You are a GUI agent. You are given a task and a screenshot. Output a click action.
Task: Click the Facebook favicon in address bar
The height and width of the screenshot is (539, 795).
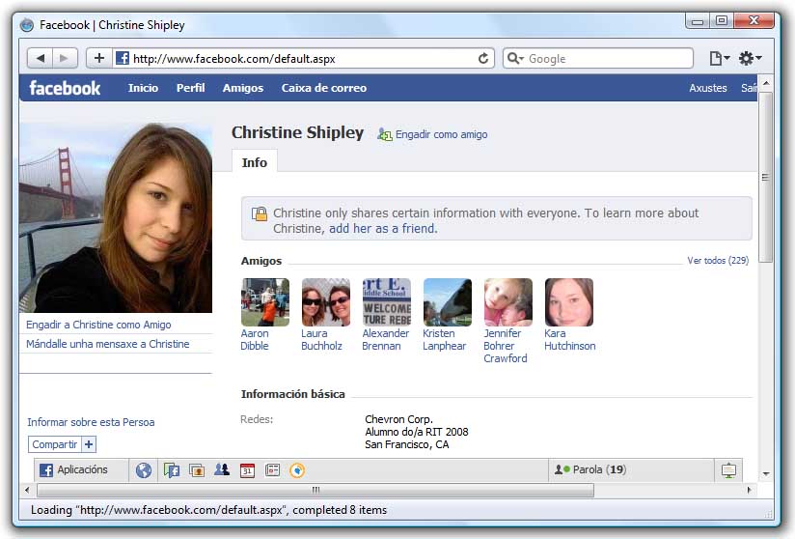tap(123, 58)
